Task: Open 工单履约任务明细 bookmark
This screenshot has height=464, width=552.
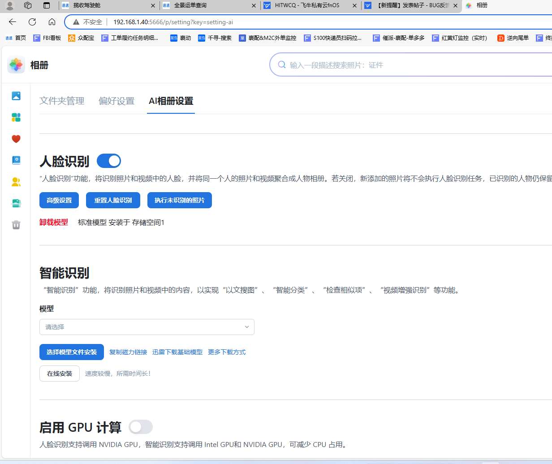Action: [x=130, y=38]
